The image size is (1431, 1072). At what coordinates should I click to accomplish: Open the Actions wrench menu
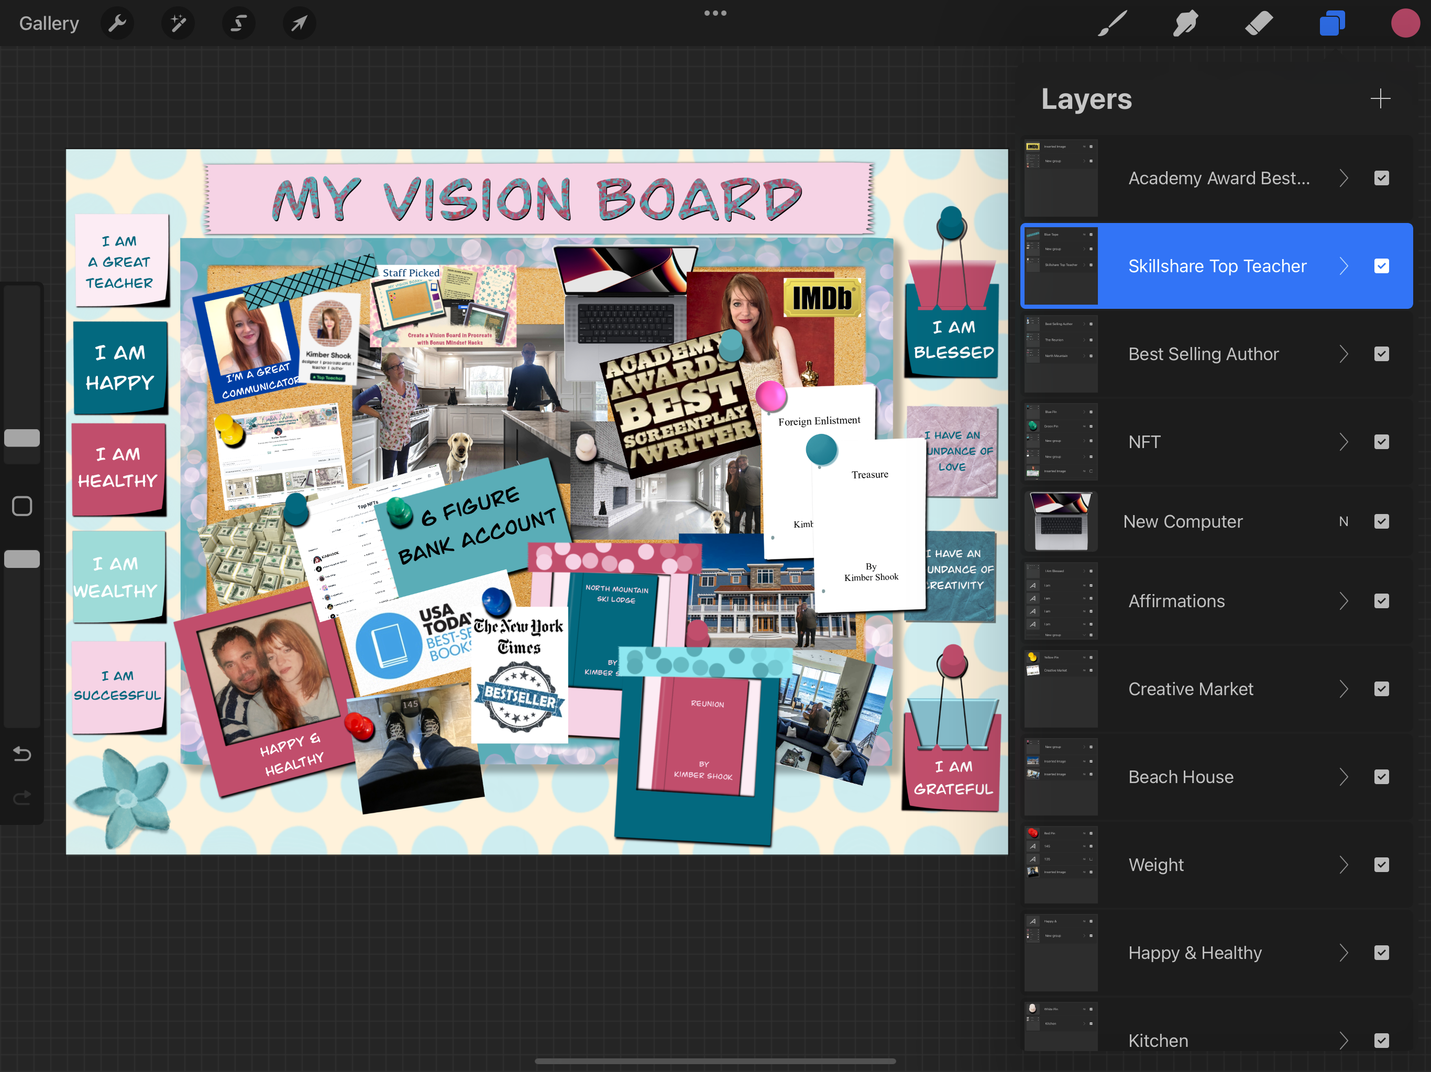tap(117, 24)
